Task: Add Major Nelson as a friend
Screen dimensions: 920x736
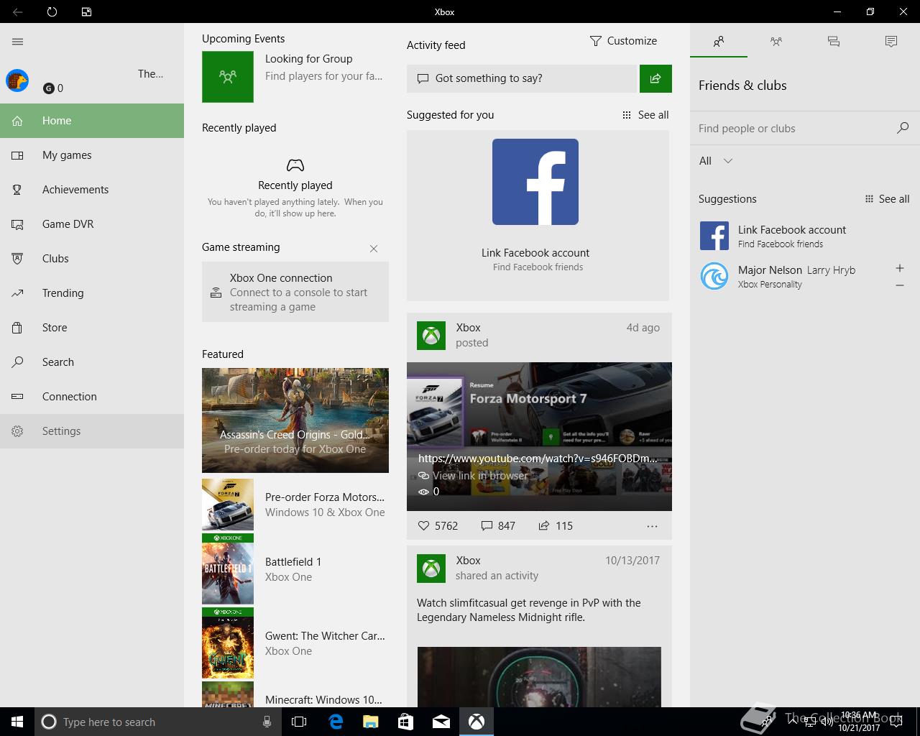Action: pos(900,268)
